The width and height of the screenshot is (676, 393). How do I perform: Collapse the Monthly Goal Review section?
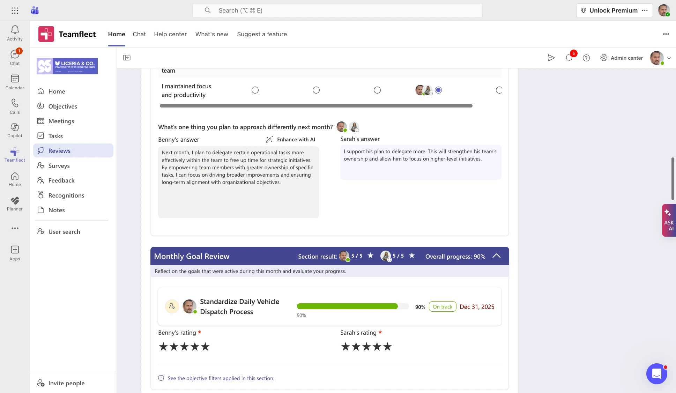[496, 256]
